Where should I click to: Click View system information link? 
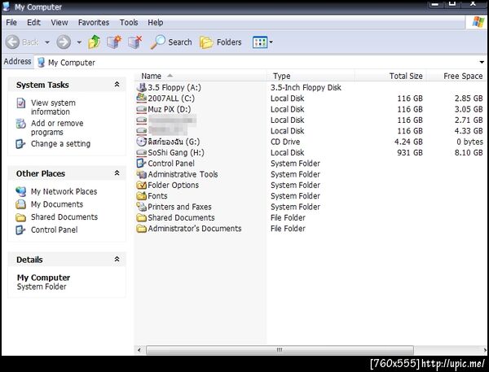tap(53, 107)
